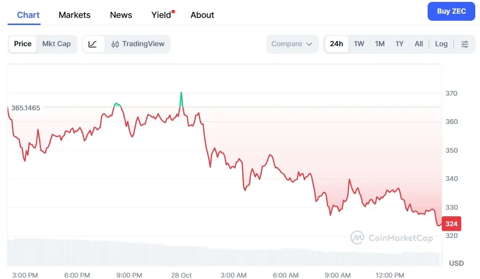The image size is (480, 279).
Task: Switch to the Markets tab
Action: pyautogui.click(x=74, y=15)
